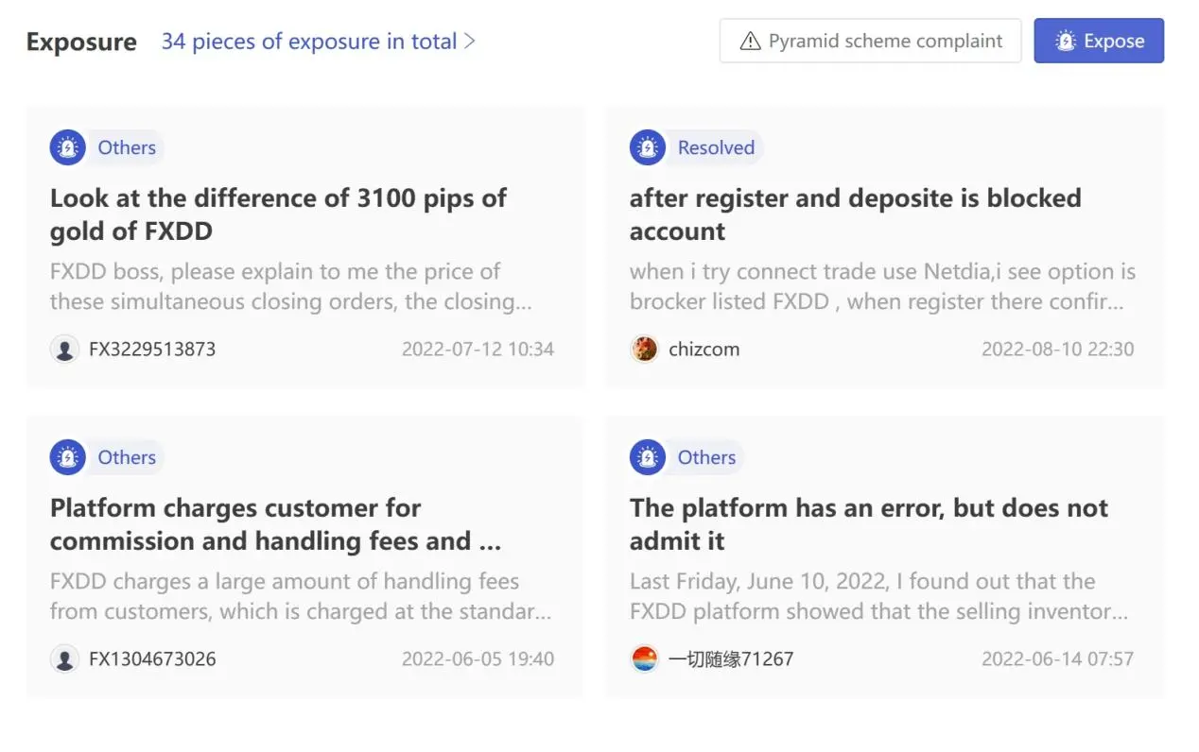
Task: Click username chizcom
Action: click(x=704, y=350)
